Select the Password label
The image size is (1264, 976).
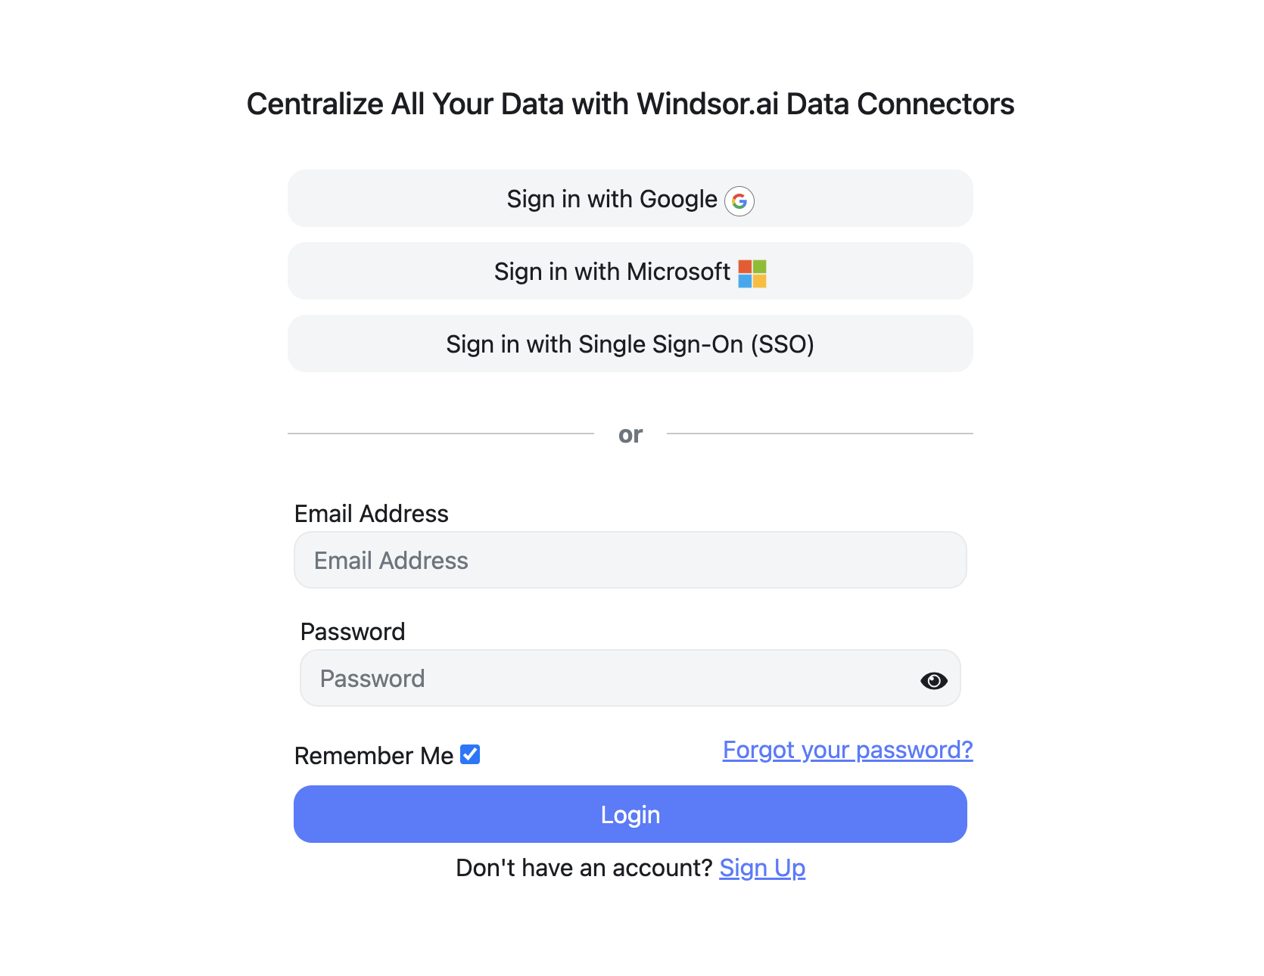coord(353,632)
